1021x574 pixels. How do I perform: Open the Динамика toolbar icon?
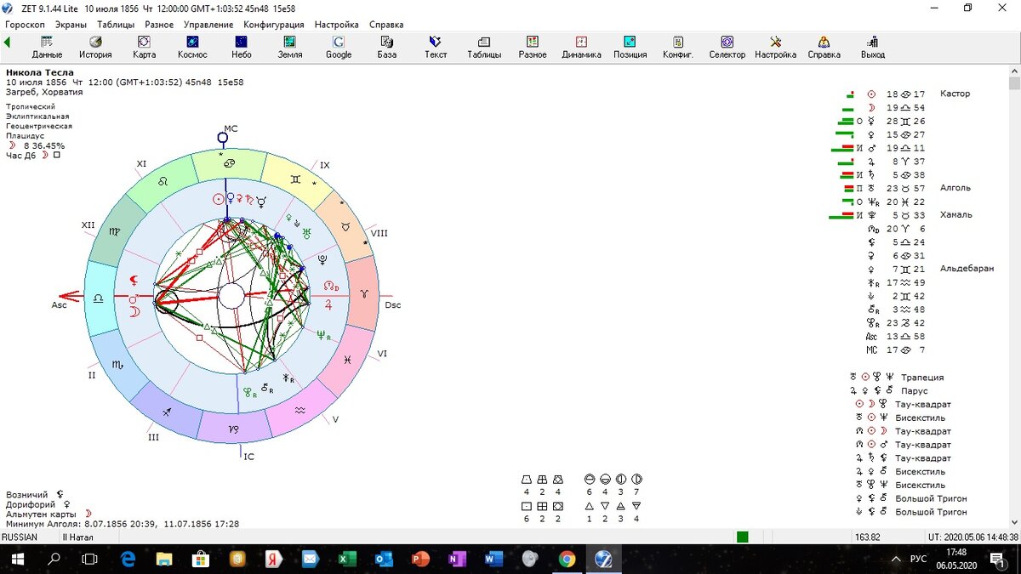[581, 47]
